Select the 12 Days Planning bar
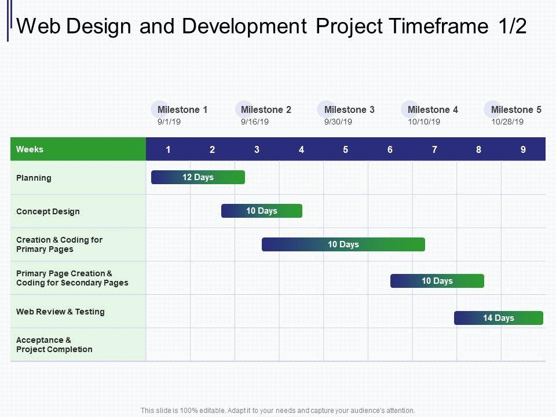556x417 pixels. (198, 177)
